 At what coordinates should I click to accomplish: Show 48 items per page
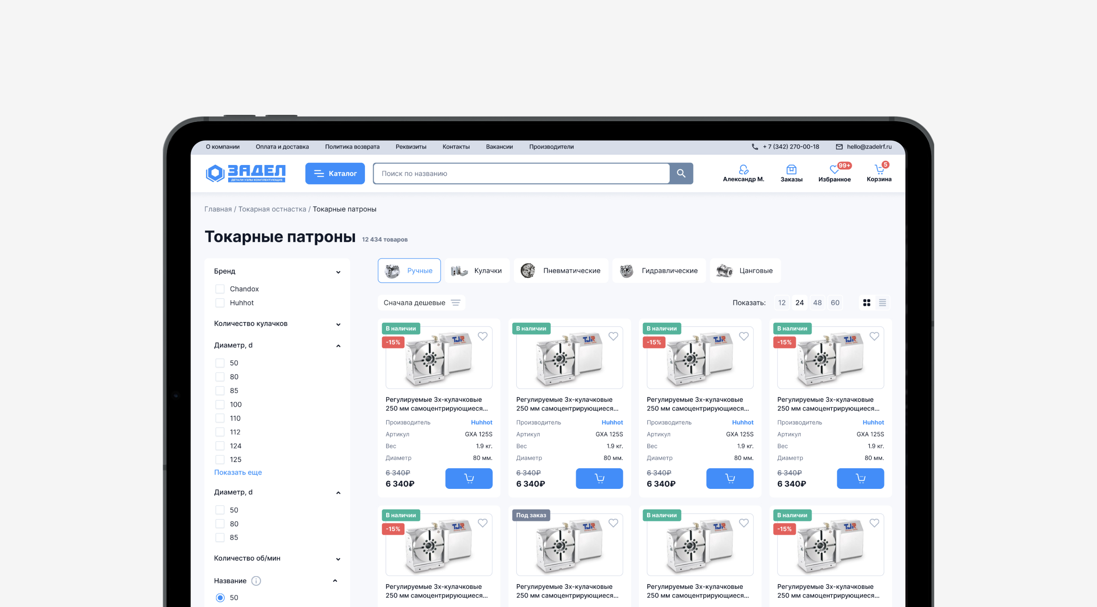[x=817, y=303]
